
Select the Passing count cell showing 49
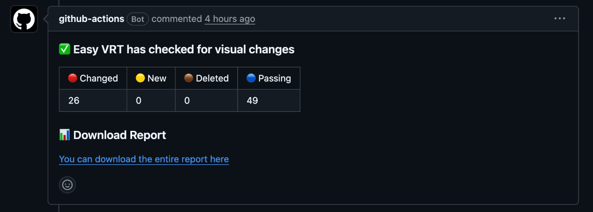pos(269,101)
